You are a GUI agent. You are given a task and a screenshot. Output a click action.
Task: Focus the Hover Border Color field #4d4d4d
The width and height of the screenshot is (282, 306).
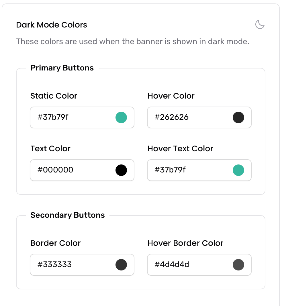[199, 265]
